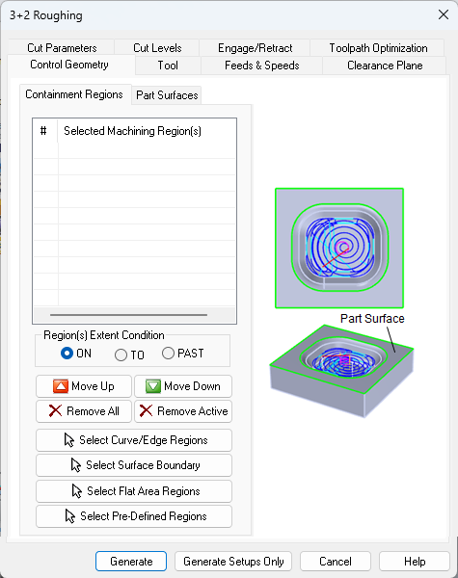Click 'Selected Machining Region(s)' column header
This screenshot has width=458, height=578.
147,131
